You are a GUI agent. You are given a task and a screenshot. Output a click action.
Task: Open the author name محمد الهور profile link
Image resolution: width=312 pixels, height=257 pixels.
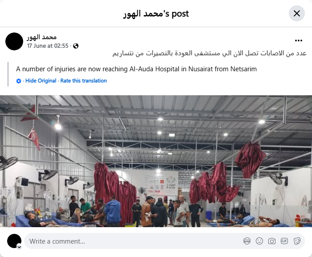42,37
